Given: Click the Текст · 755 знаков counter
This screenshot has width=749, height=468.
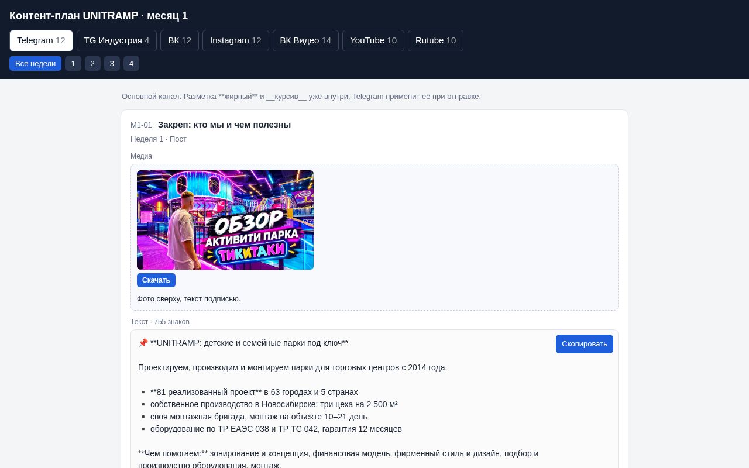Looking at the screenshot, I should [x=160, y=322].
